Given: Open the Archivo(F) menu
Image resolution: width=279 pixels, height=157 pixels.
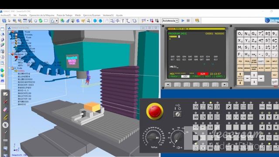Looking at the screenshot, I should (6, 15).
